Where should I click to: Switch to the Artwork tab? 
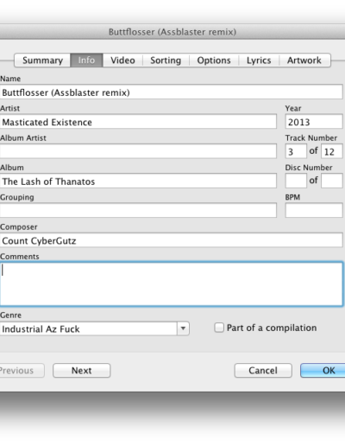[304, 61]
